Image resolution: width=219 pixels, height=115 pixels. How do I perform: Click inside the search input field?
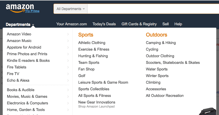(x=153, y=9)
